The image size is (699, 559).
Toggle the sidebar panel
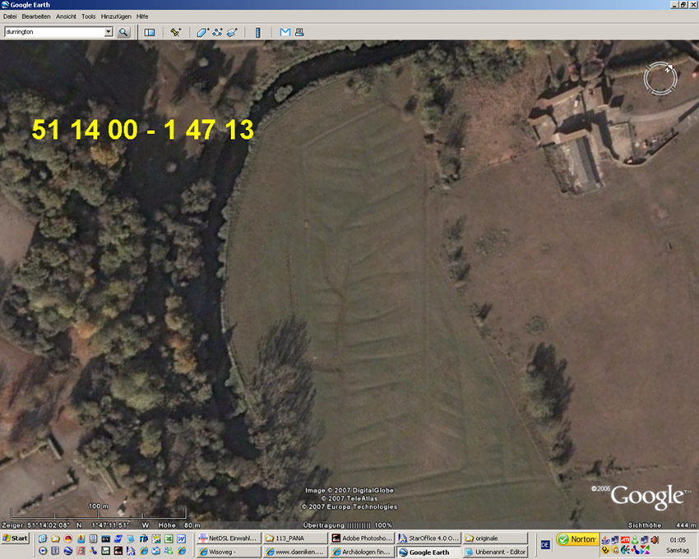point(150,32)
